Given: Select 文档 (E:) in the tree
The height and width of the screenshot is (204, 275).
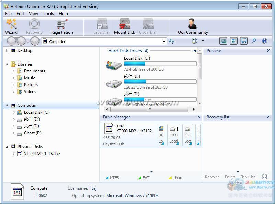Looking at the screenshot, I should pyautogui.click(x=32, y=126).
